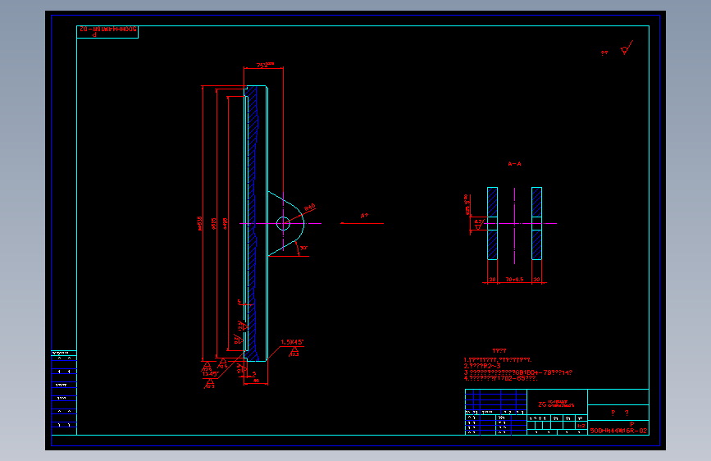Click the ZG material designation text

coord(556,404)
